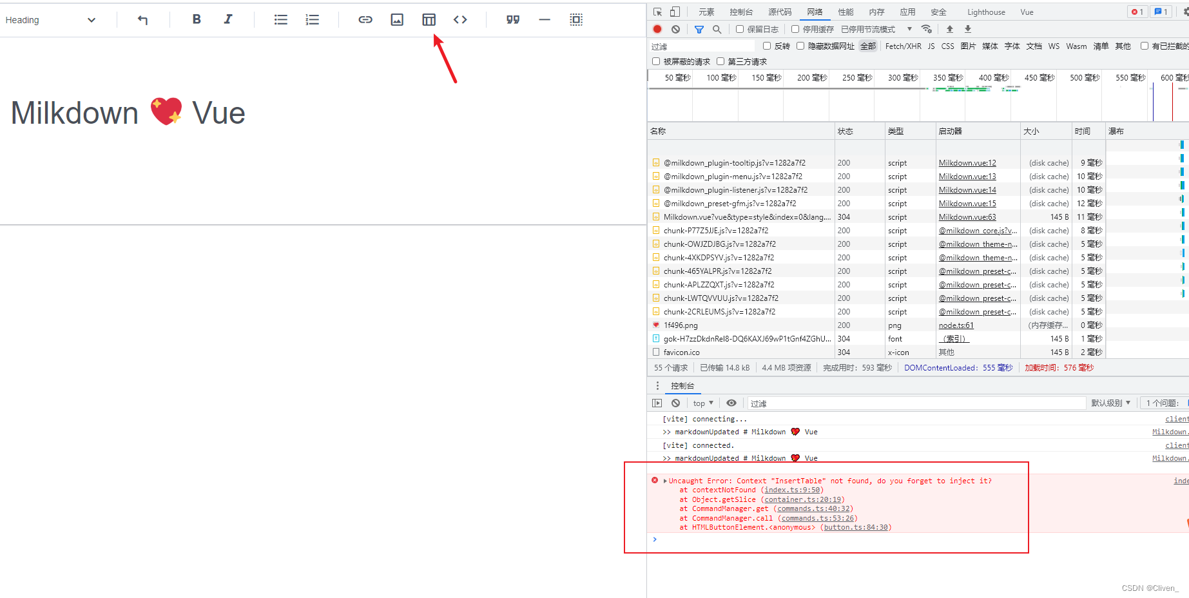Open the throttling mode dropdown
Image resolution: width=1189 pixels, height=598 pixels.
(876, 29)
